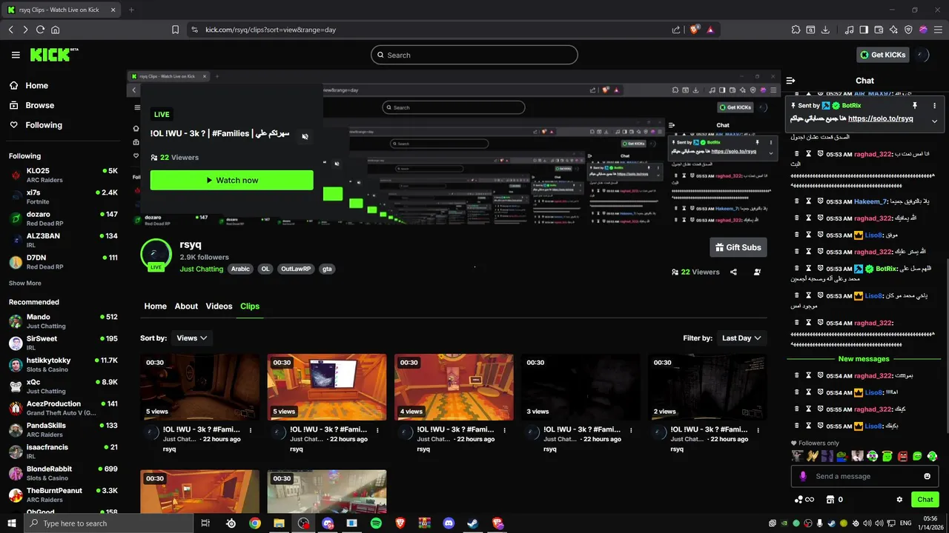Open the browser main menu icon
Viewport: 949px width, 533px height.
[937, 30]
